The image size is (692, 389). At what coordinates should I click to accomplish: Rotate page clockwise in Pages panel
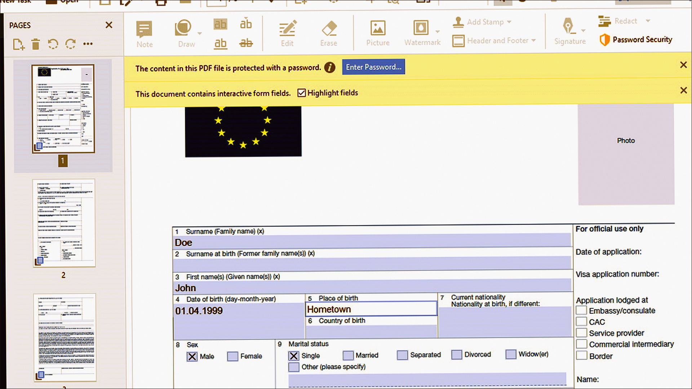70,44
